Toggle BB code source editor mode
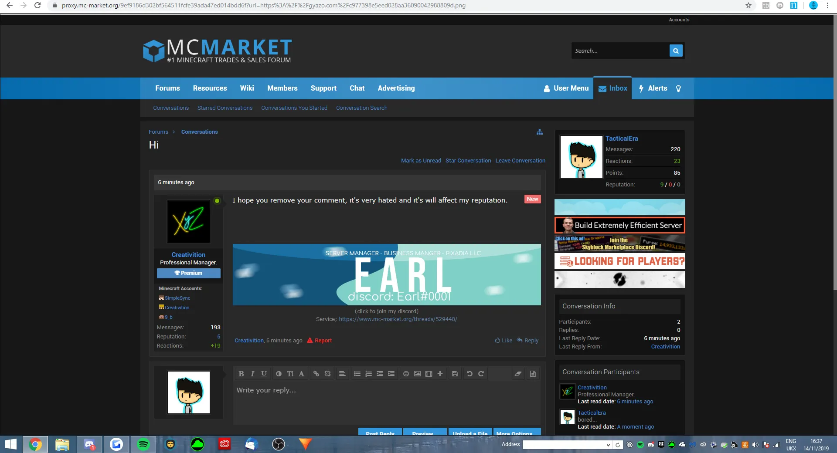This screenshot has width=837, height=453. tap(533, 374)
